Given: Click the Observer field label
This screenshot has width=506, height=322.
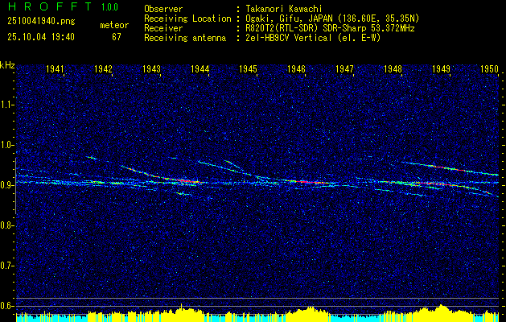Looking at the screenshot, I should 163,9.
